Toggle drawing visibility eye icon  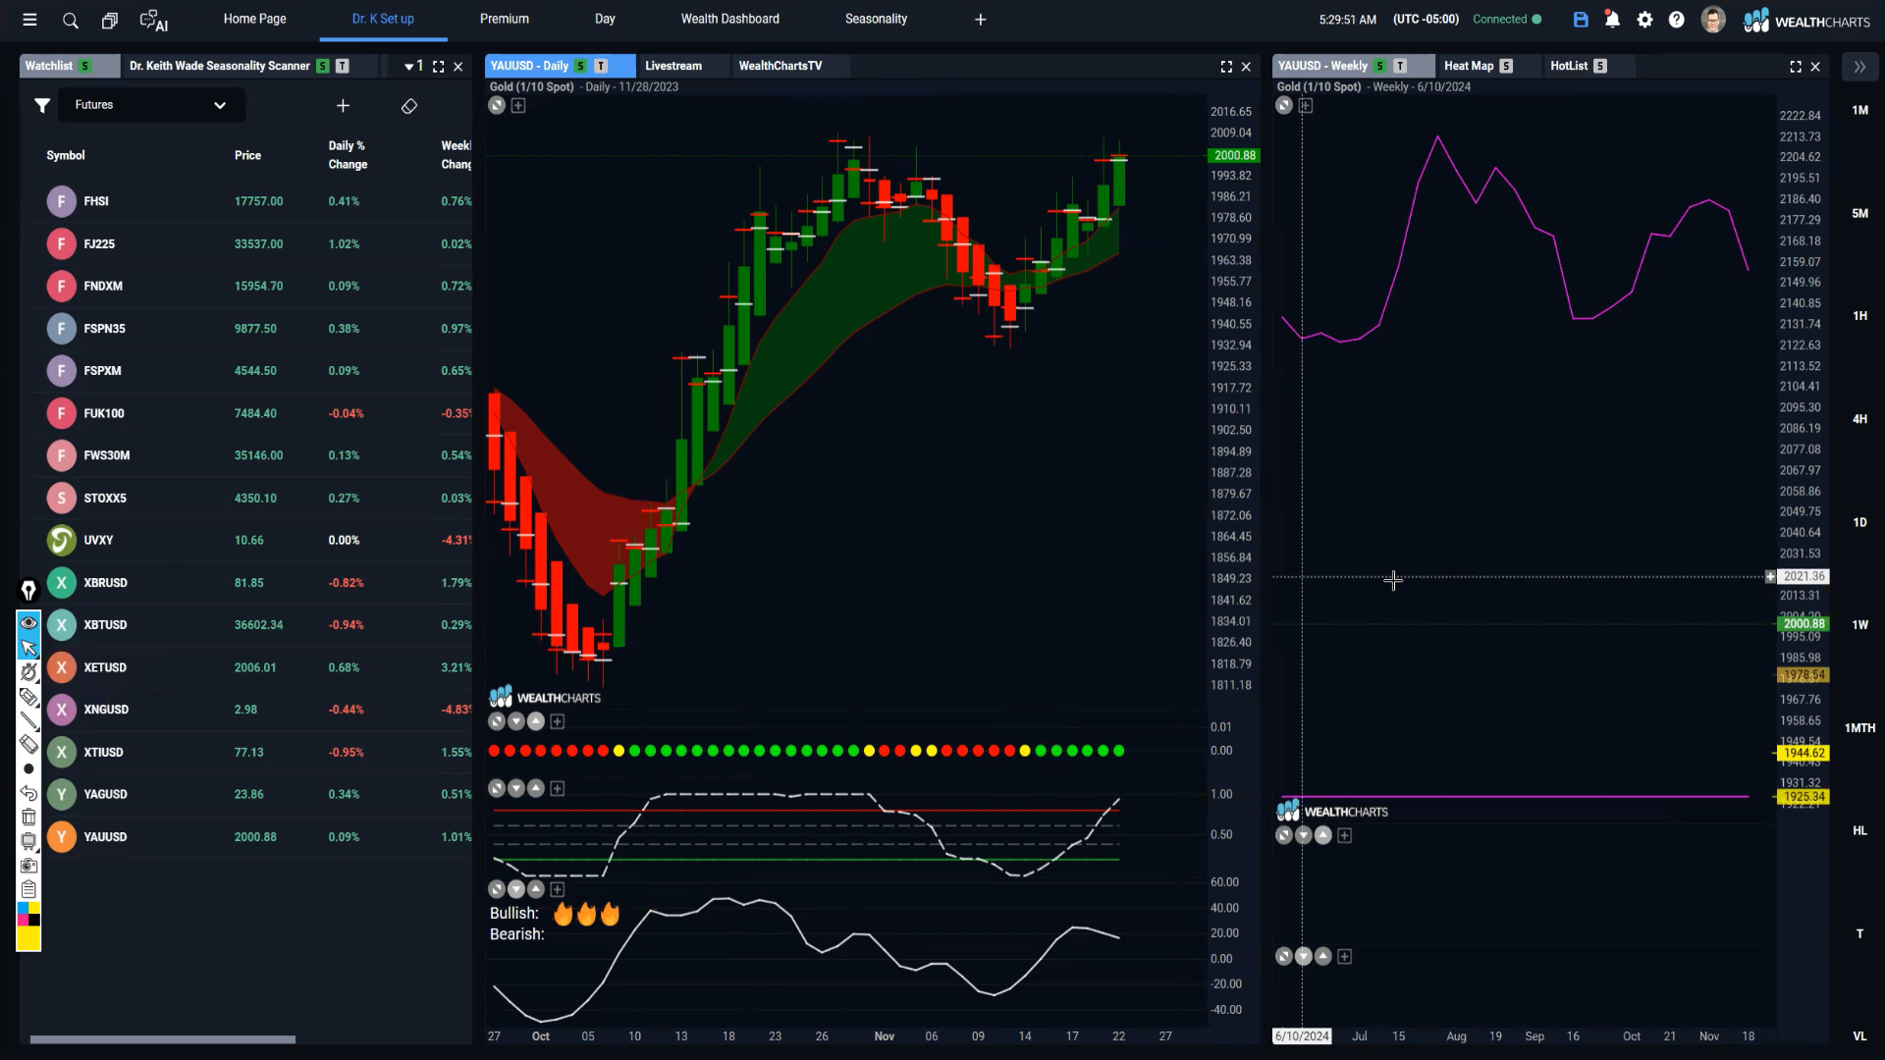point(28,623)
